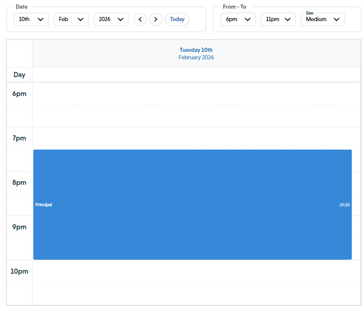Open the 11pm end-time dropdown
Viewport: 364px width, 311px height.
[278, 19]
